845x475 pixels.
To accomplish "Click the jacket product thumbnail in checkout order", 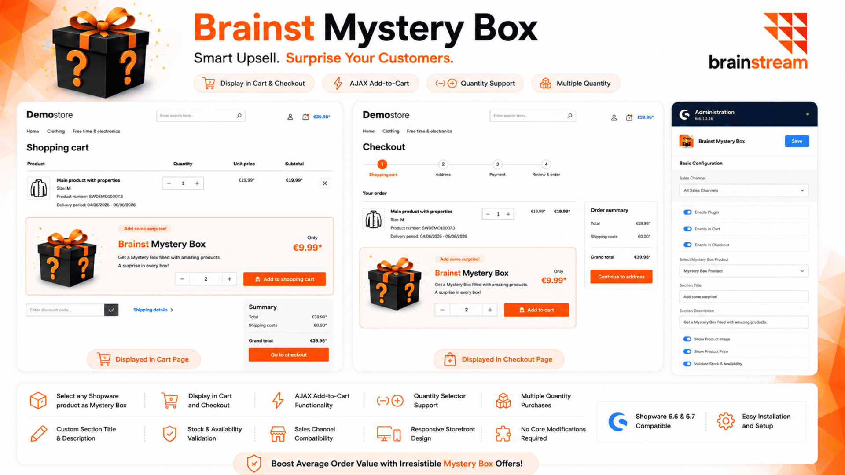I will [374, 219].
